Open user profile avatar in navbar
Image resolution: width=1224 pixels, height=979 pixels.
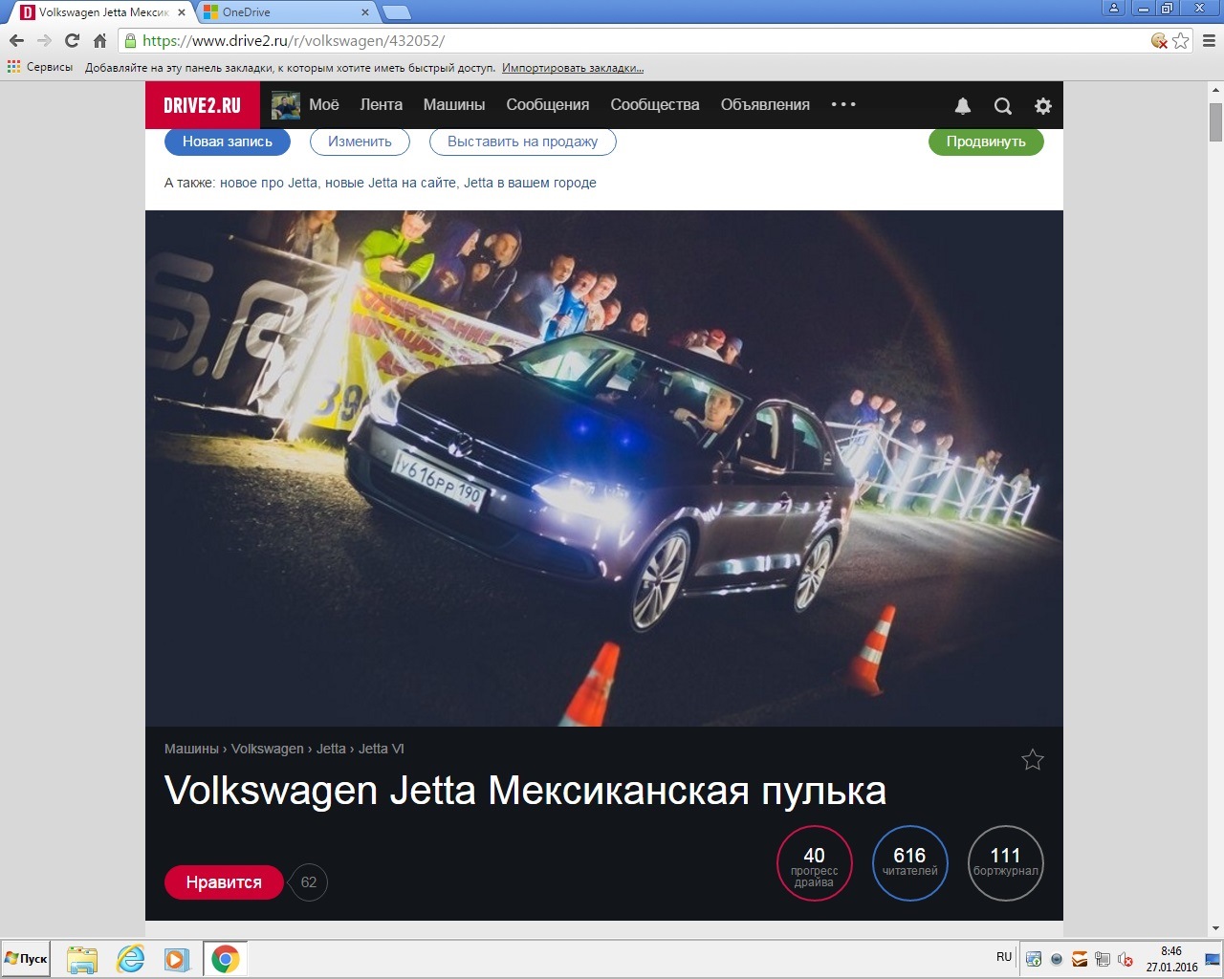point(286,105)
